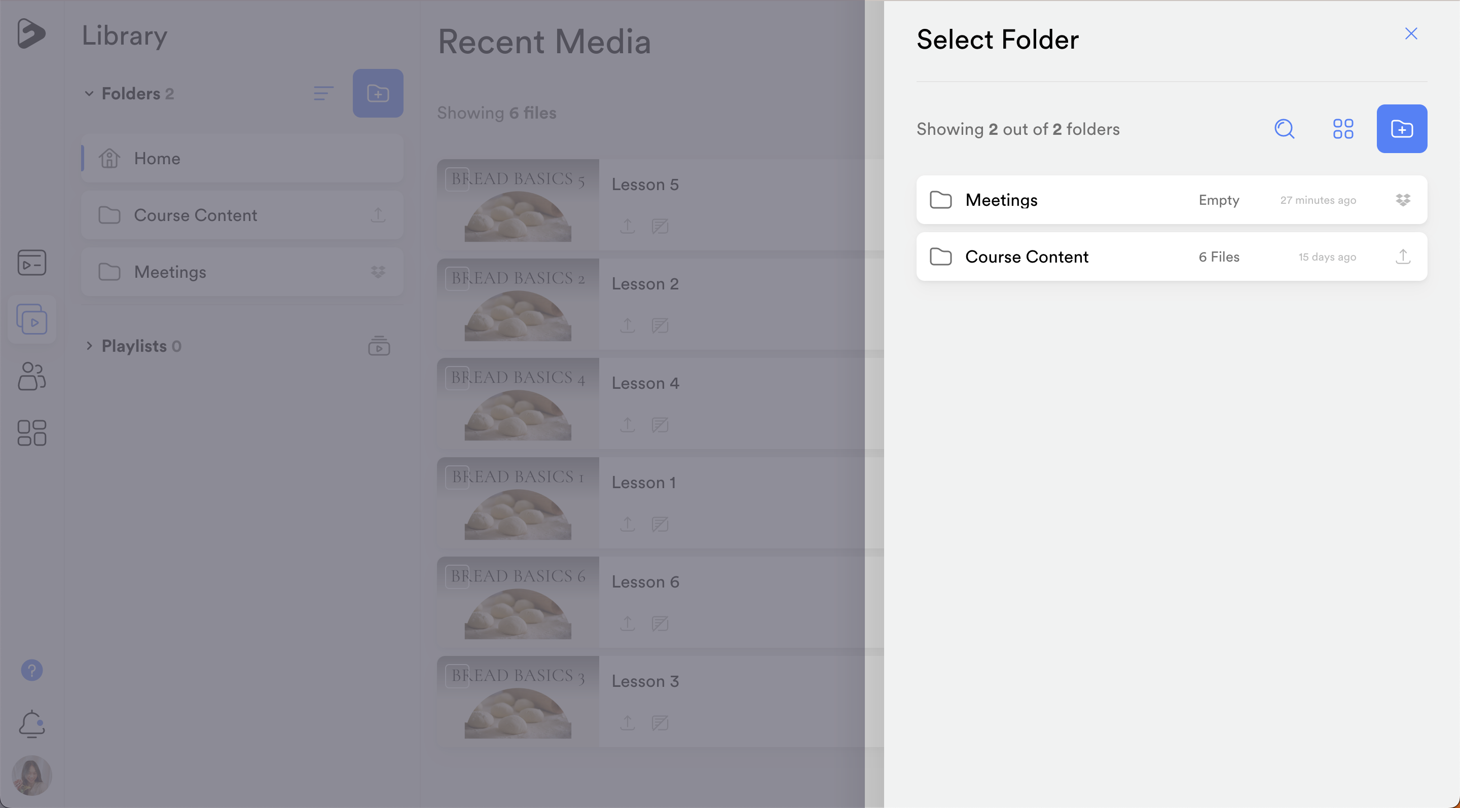This screenshot has height=808, width=1460.
Task: Open the user profile avatar
Action: [32, 775]
